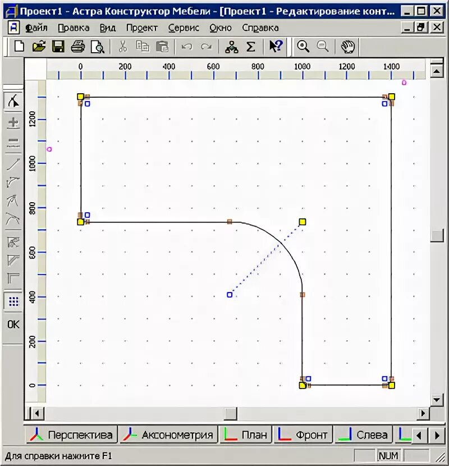This screenshot has width=449, height=466.
Task: Switch to the Слева view tab
Action: (363, 435)
